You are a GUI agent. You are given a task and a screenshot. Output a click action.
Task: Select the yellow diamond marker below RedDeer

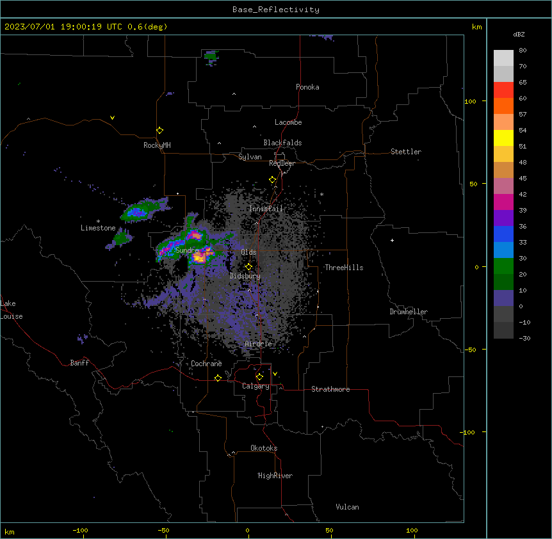pos(273,180)
